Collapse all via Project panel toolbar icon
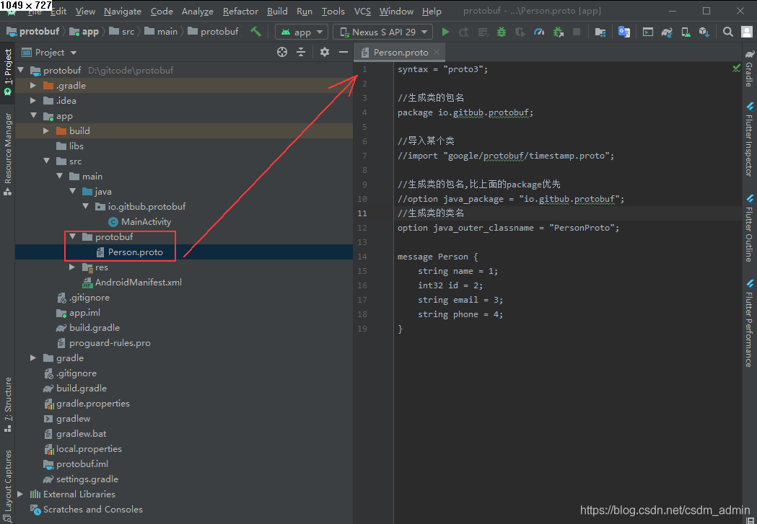Image resolution: width=757 pixels, height=524 pixels. 302,52
